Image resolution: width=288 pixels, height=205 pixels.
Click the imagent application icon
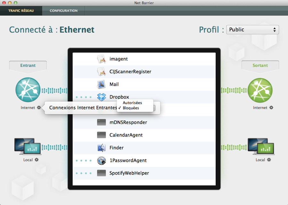click(101, 59)
